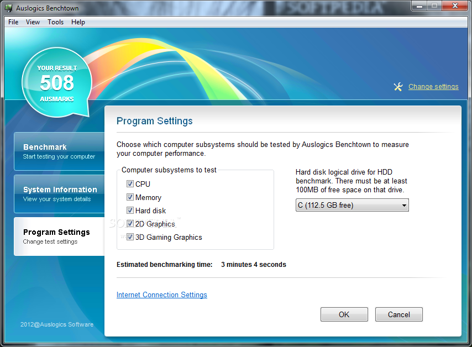
Task: Minimize the Auslogics Benchtown window
Action: (419, 6)
